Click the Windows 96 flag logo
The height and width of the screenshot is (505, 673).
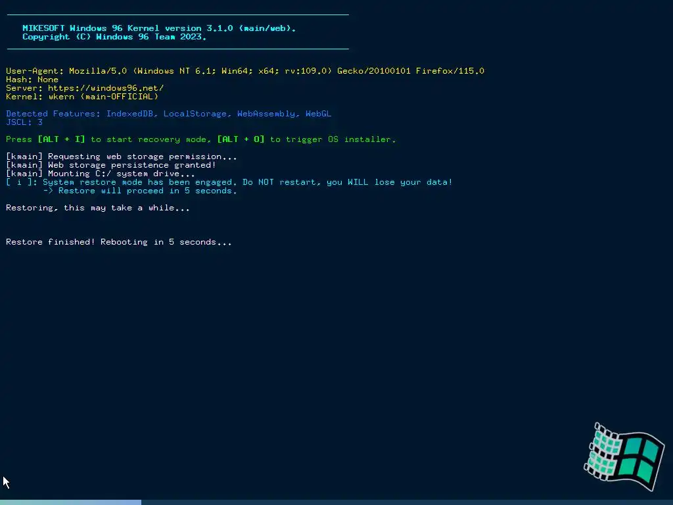pos(624,457)
